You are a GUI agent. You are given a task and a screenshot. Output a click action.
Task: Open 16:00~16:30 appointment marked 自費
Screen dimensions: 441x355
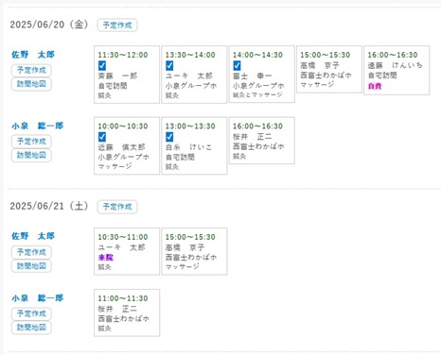(x=397, y=70)
